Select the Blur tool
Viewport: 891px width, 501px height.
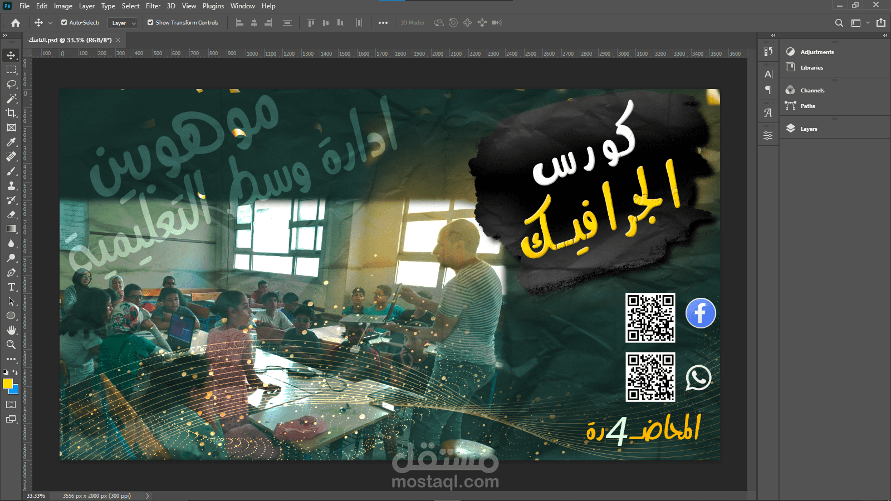tap(11, 243)
